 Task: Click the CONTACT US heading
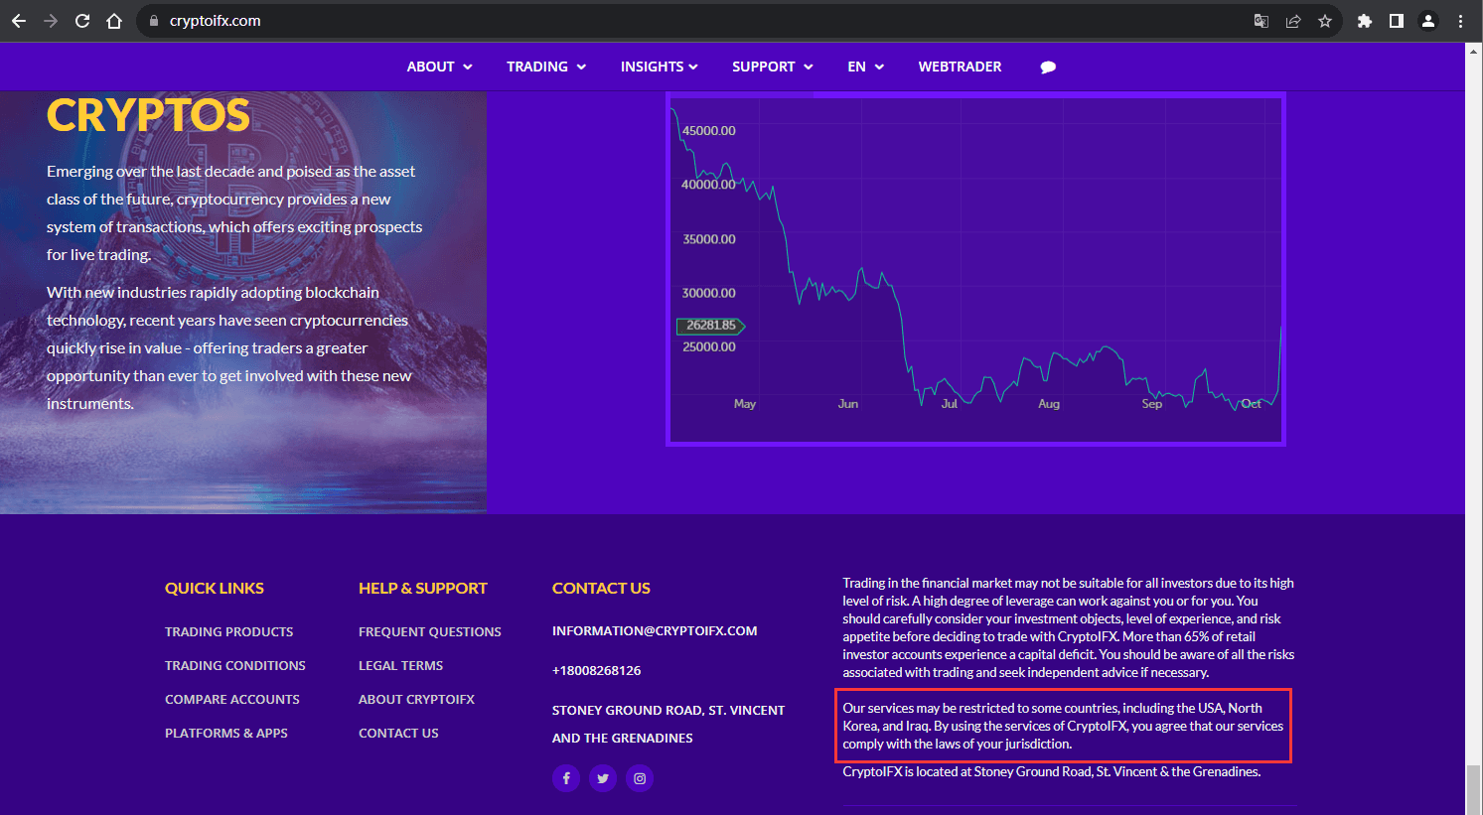click(x=601, y=588)
